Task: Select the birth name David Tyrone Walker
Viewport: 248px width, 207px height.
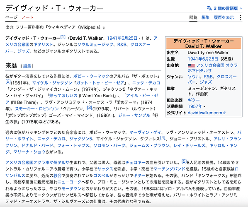Action: coord(208,53)
